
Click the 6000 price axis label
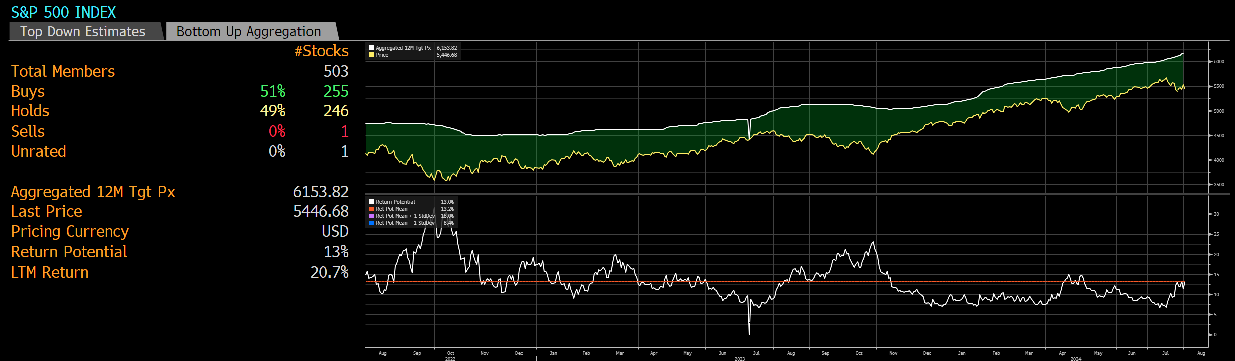pyautogui.click(x=1219, y=62)
